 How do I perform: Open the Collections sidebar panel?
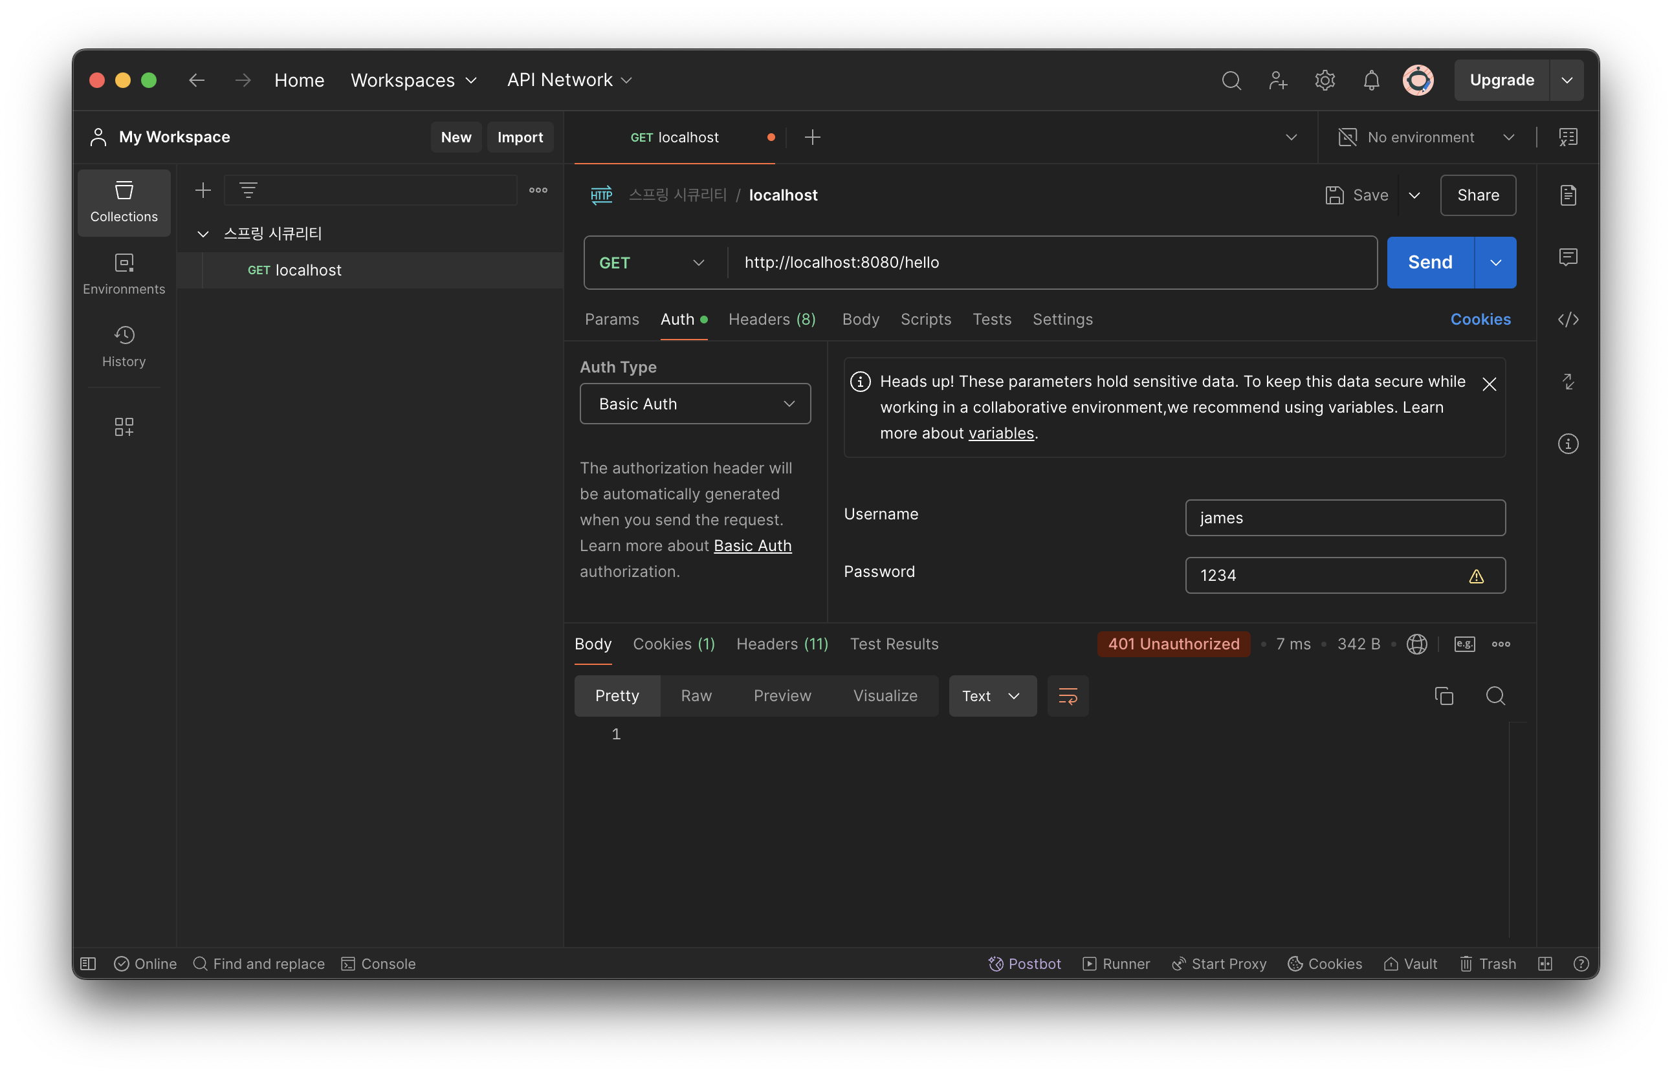coord(124,202)
